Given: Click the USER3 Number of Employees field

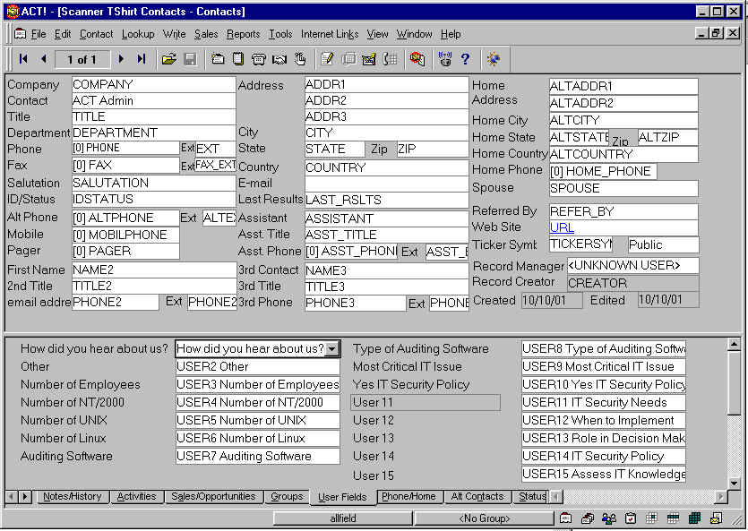Looking at the screenshot, I should [258, 385].
